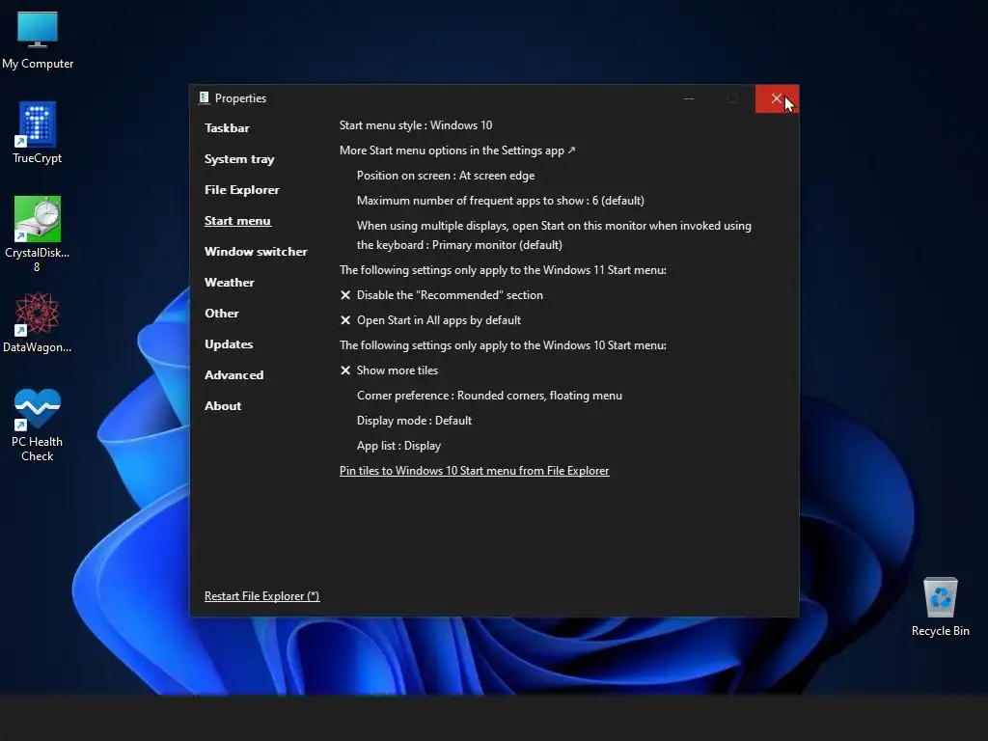Image resolution: width=988 pixels, height=741 pixels.
Task: Select the TrueCrypt desktop shortcut
Action: click(x=38, y=133)
